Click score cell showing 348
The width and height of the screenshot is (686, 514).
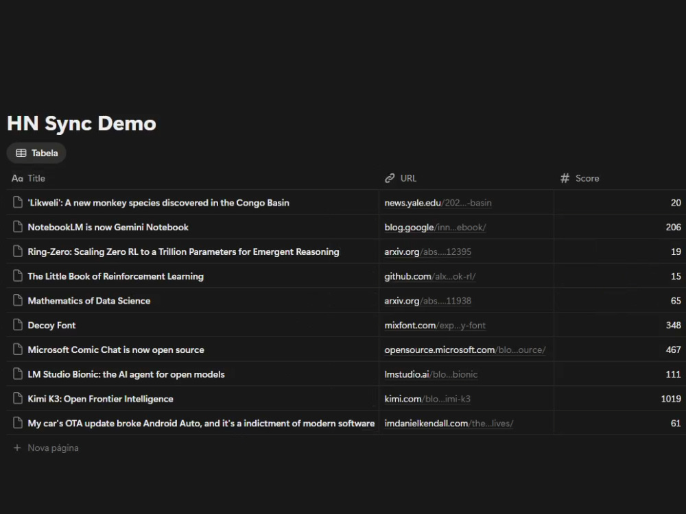pos(620,325)
